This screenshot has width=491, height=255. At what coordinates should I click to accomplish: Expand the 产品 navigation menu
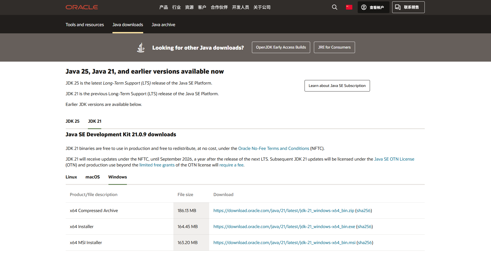(x=163, y=7)
